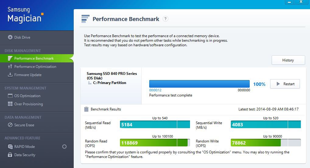This screenshot has height=168, width=310.
Task: Click the ADVANCED FEATURE section header
Action: 22,138
